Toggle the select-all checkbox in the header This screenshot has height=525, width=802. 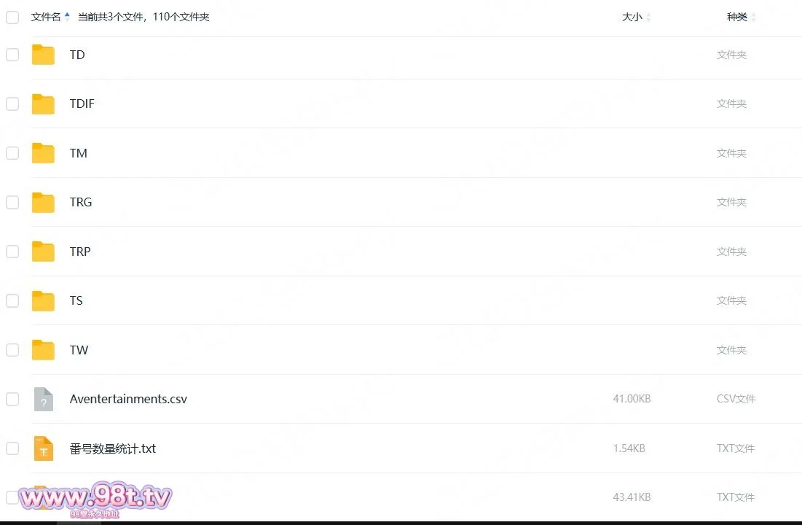coord(12,17)
